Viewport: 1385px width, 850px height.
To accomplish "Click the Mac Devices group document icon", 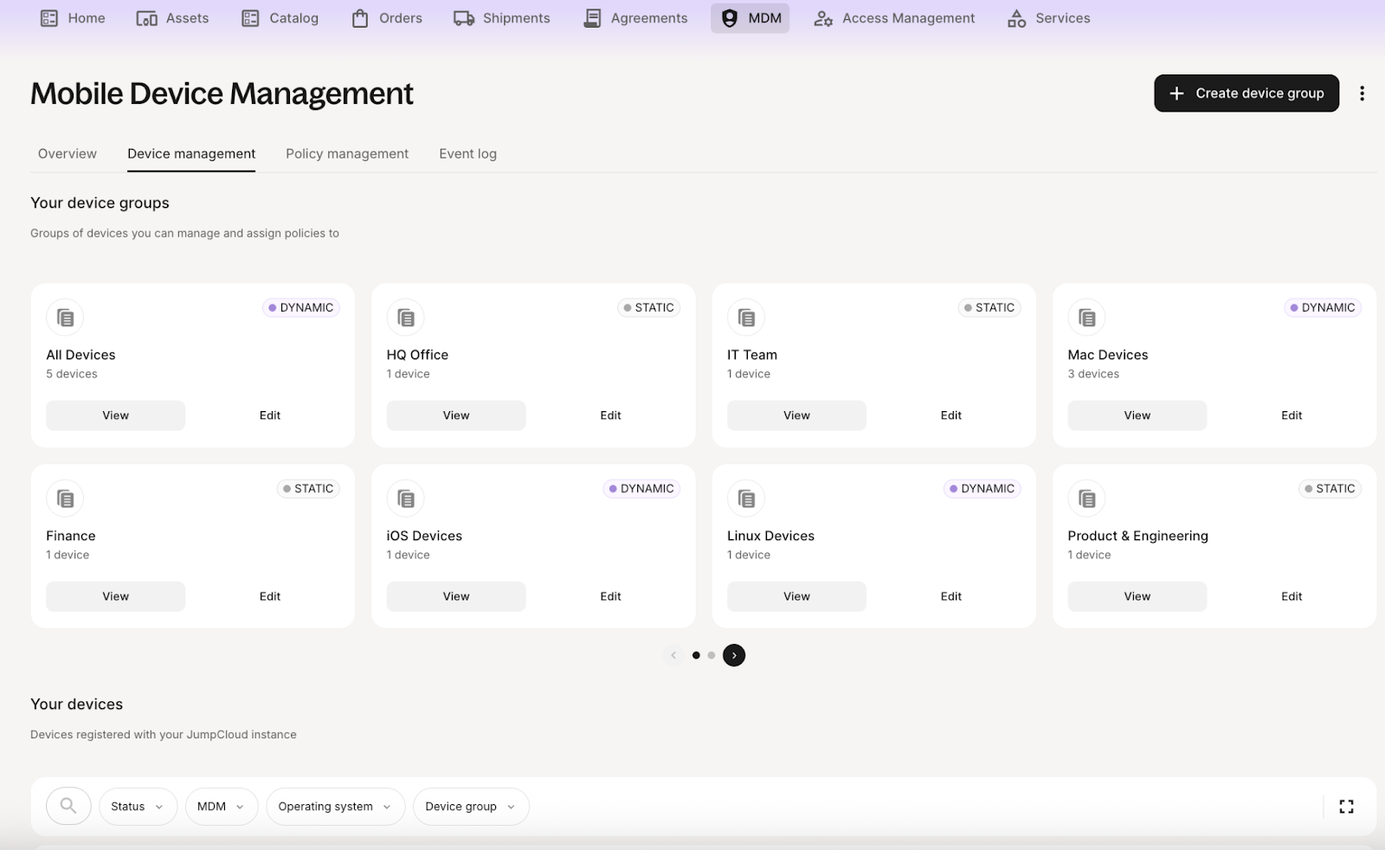I will (x=1086, y=318).
